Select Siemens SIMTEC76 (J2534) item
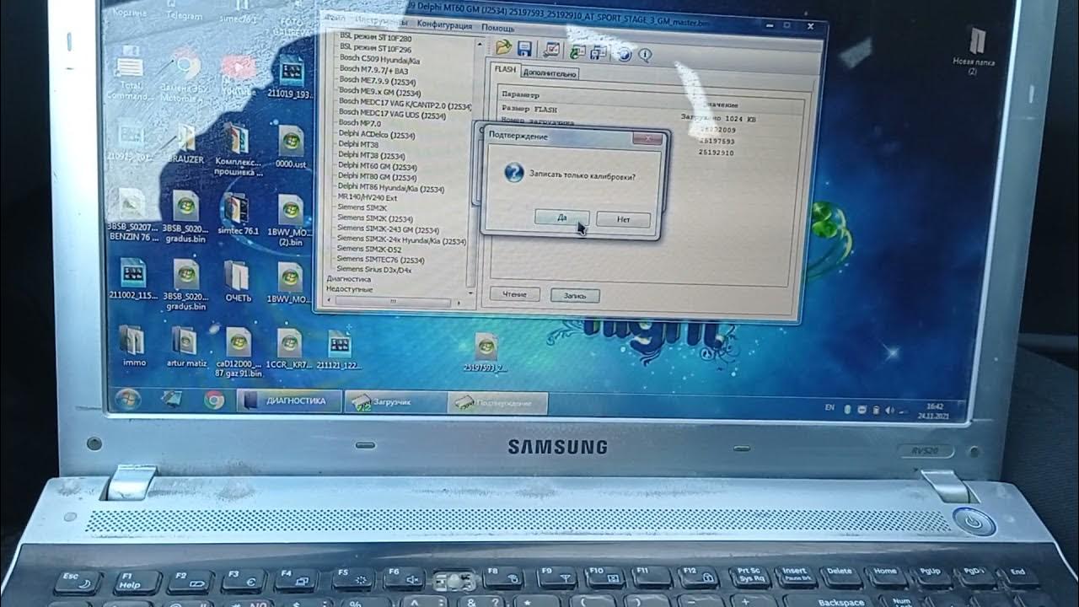The width and height of the screenshot is (1079, 607). click(x=380, y=260)
